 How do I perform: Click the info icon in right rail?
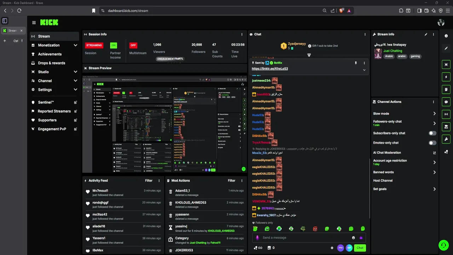[x=446, y=36]
